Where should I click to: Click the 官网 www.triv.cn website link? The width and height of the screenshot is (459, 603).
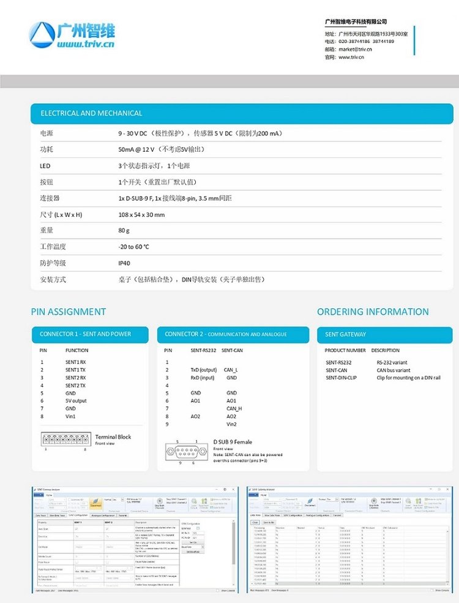[x=351, y=57]
